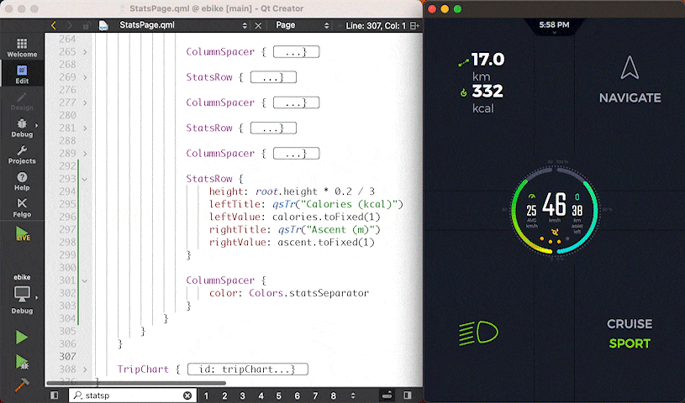
Task: Start Felgo Live run
Action: coord(22,234)
